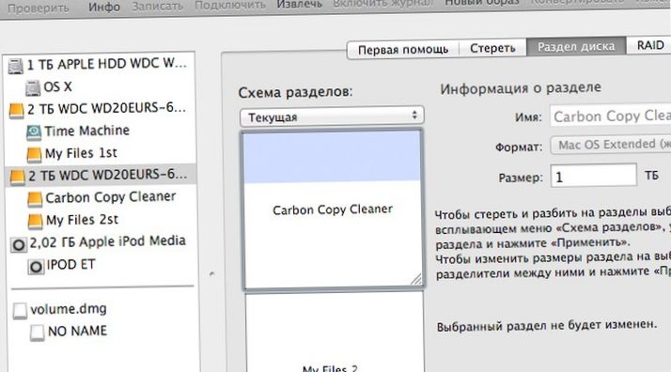
Task: Click the Размер size input field
Action: click(x=593, y=176)
